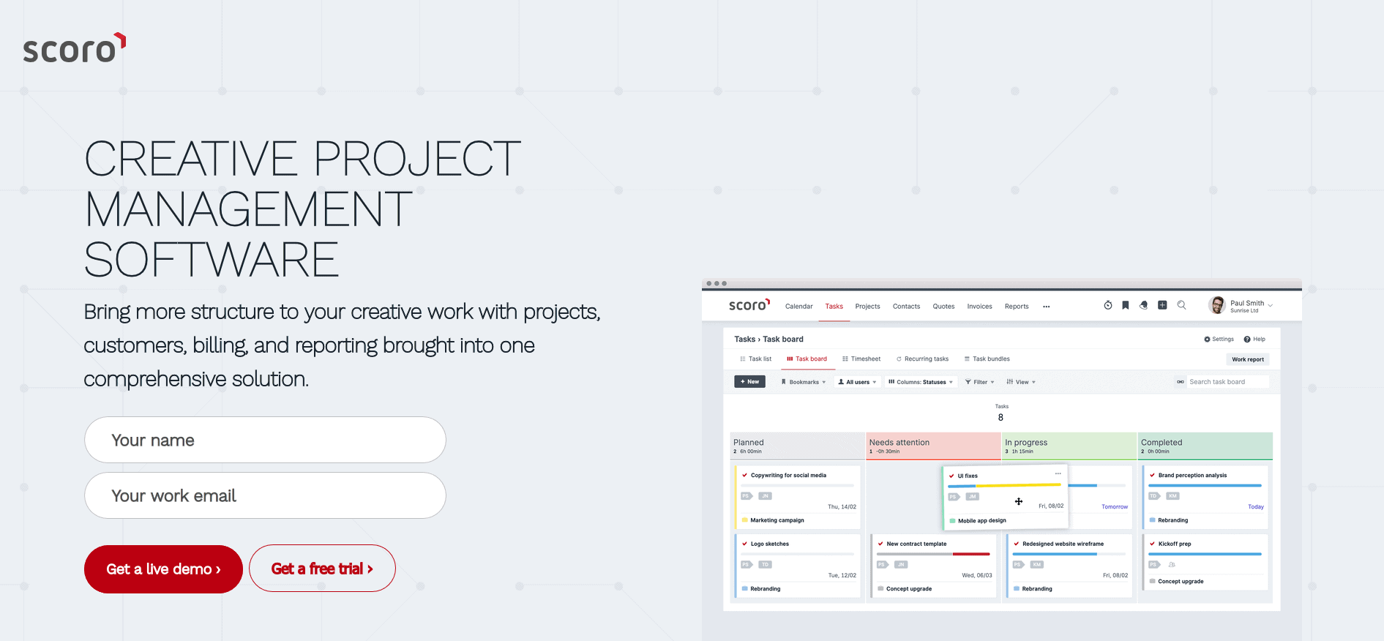This screenshot has width=1384, height=641.
Task: Toggle the Logo sketches task checkmark
Action: [744, 544]
